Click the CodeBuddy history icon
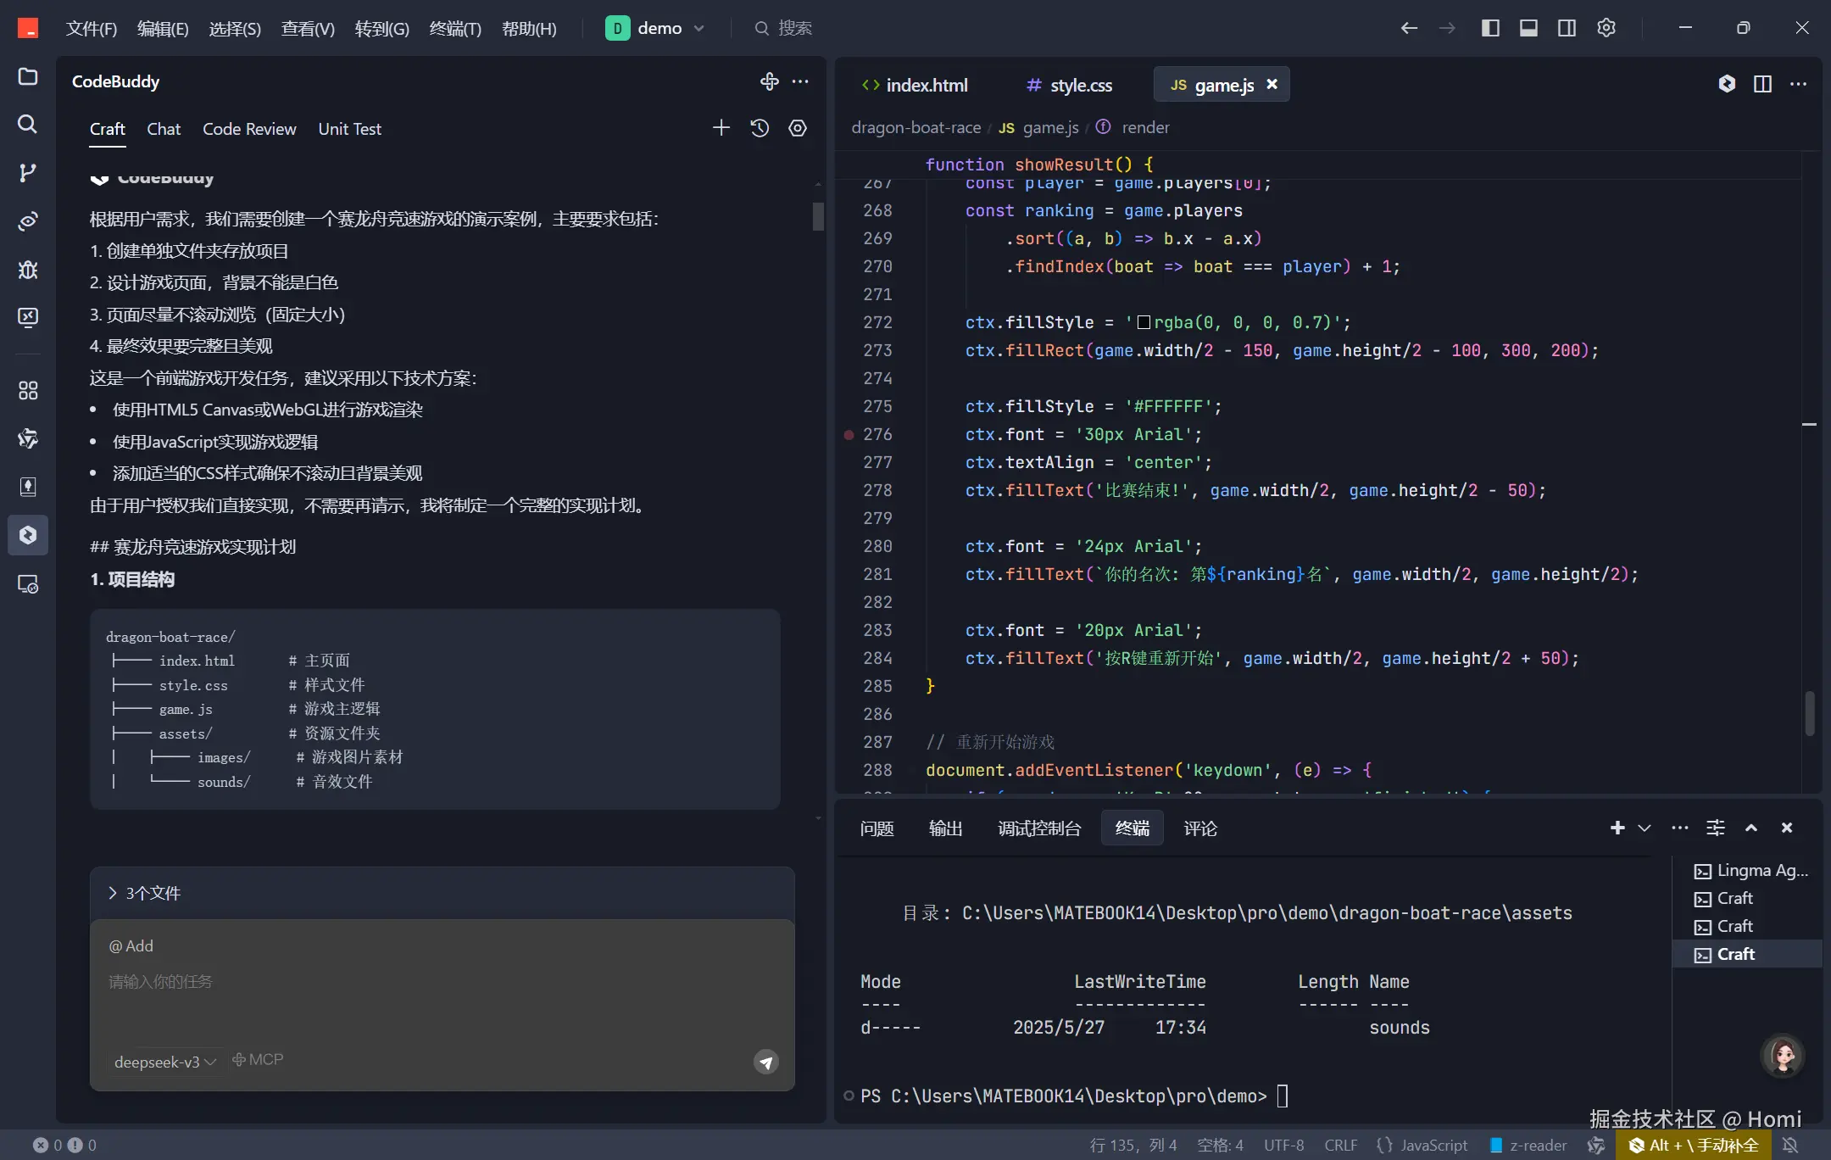This screenshot has height=1160, width=1831. (x=760, y=128)
